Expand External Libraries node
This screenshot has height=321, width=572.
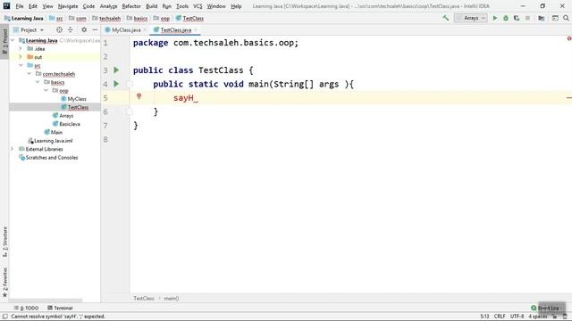tap(13, 149)
